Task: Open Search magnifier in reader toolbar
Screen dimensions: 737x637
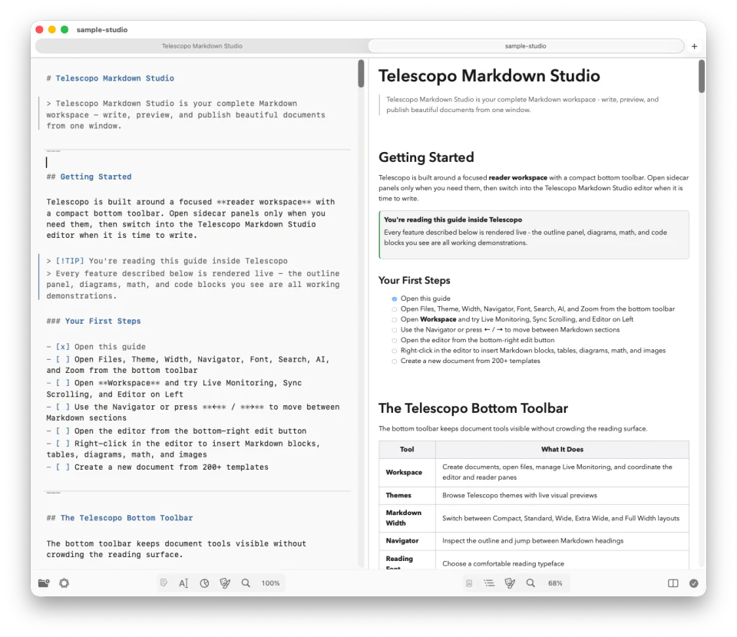Action: pyautogui.click(x=530, y=583)
